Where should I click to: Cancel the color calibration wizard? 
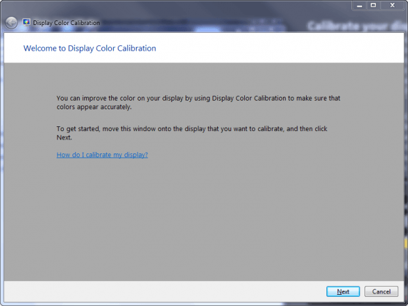(381, 292)
